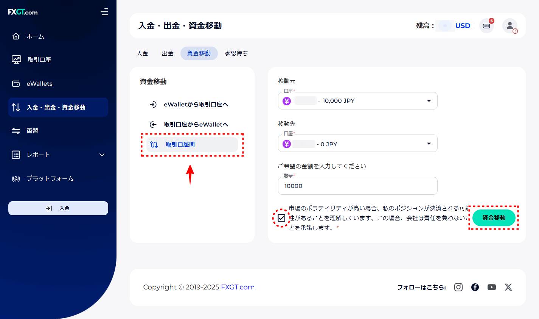
Task: Open the 移動先 account dropdown arrow
Action: pos(429,144)
